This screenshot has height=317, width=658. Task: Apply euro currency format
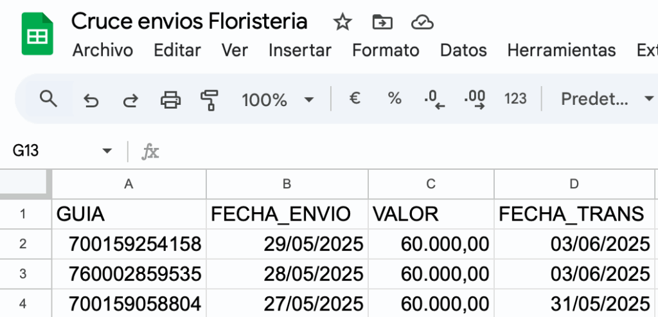pos(355,98)
